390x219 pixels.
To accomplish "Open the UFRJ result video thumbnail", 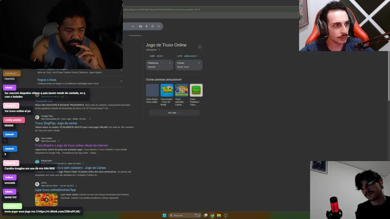I will (x=46, y=200).
